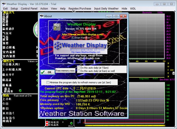The height and width of the screenshot is (129, 177).
Task: Maximize the About dialog
Action: point(116,16)
